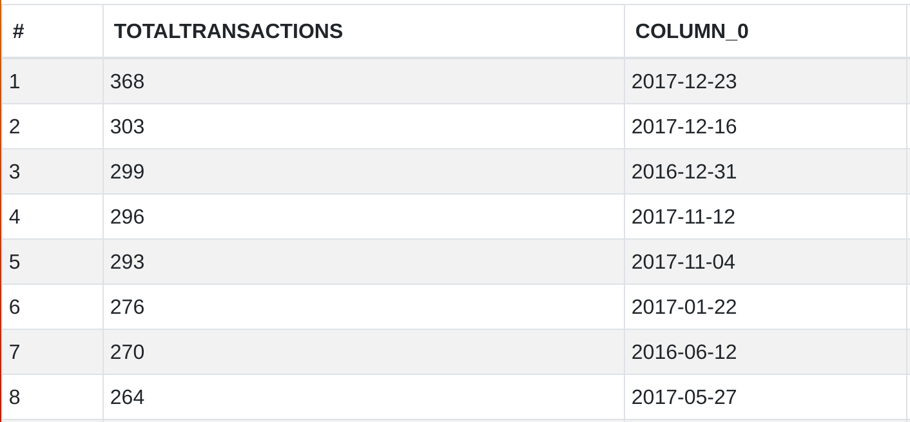
Task: Click the cell containing 293
Action: [x=128, y=262]
